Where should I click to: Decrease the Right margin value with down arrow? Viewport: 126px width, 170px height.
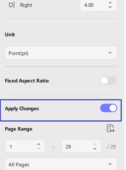110,7
